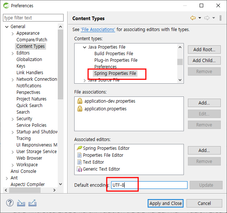Expand the Editors node

12,53
